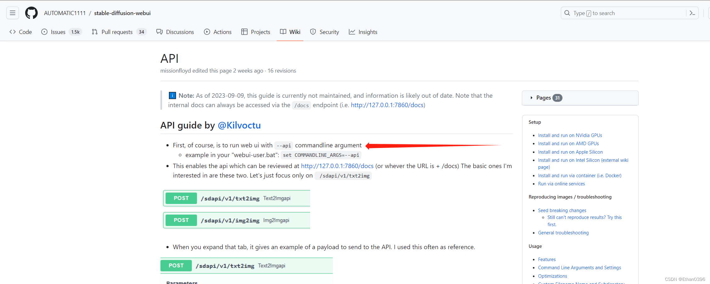This screenshot has width=710, height=284.
Task: View the 16 revisions history
Action: (x=282, y=71)
